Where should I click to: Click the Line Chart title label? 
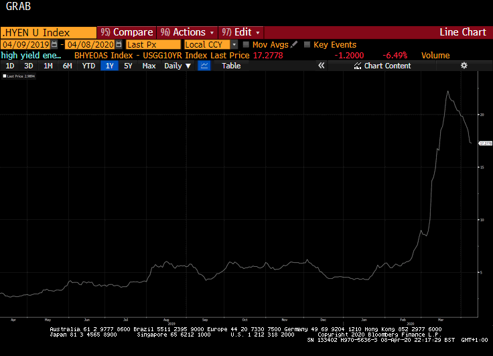[x=463, y=32]
